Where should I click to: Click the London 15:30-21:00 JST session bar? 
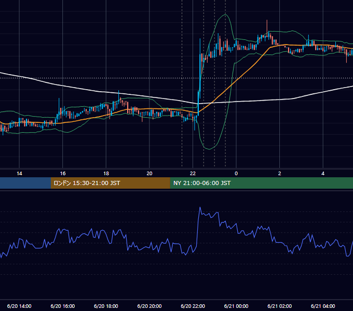click(x=110, y=183)
